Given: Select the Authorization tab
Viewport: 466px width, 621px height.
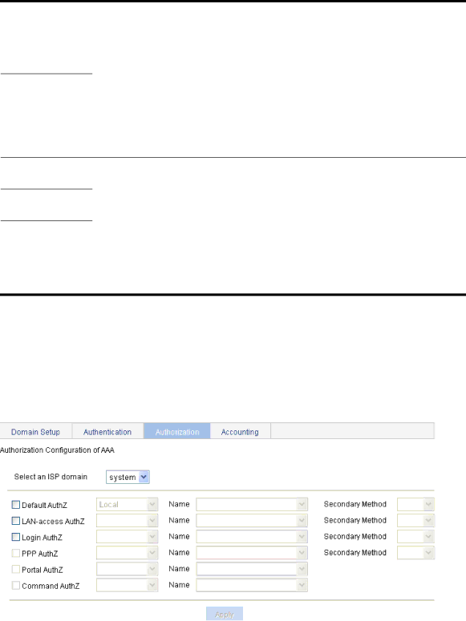Looking at the screenshot, I should point(177,432).
